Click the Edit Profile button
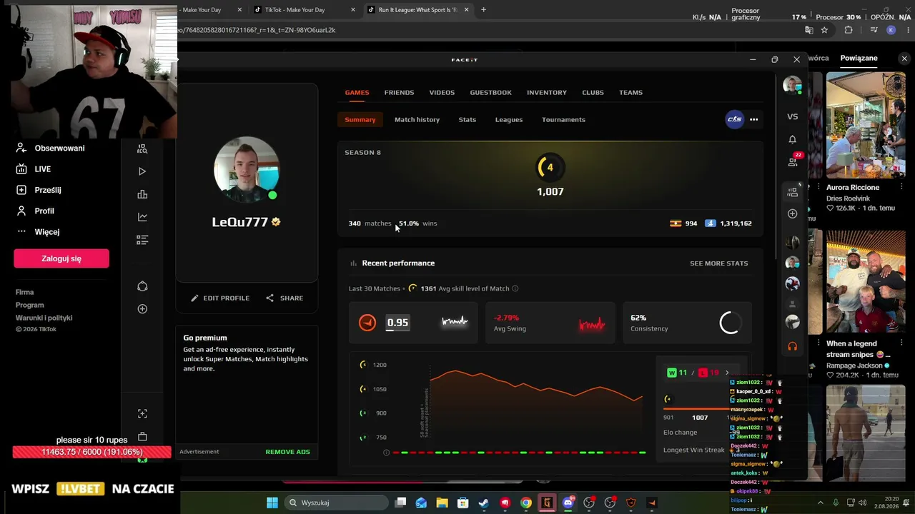Image resolution: width=915 pixels, height=514 pixels. pos(220,298)
